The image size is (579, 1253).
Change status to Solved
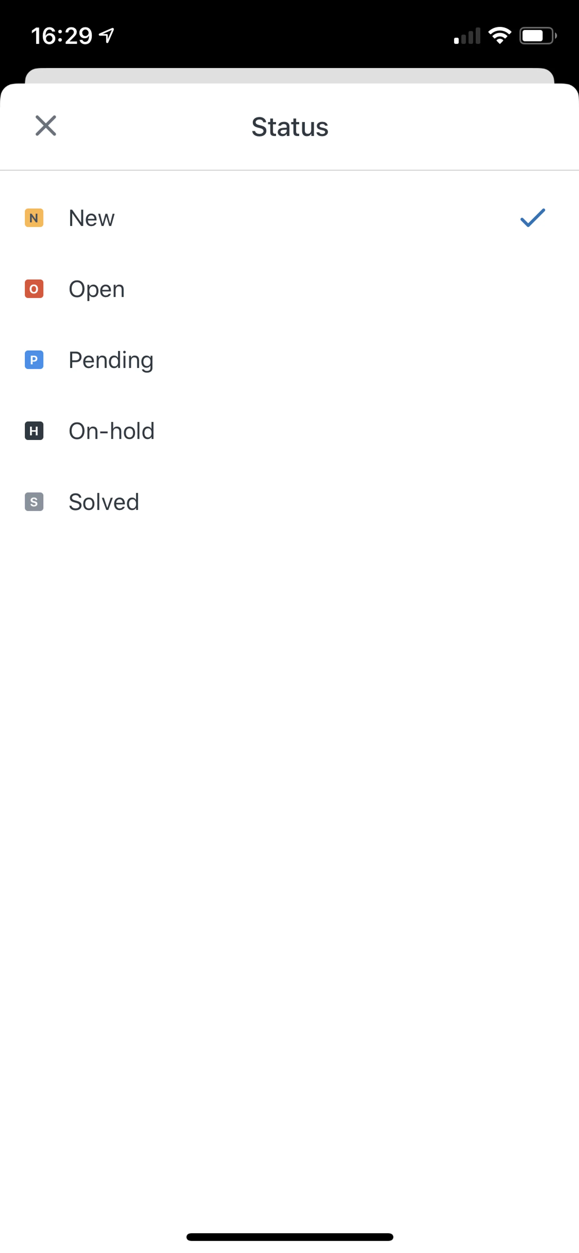click(104, 502)
